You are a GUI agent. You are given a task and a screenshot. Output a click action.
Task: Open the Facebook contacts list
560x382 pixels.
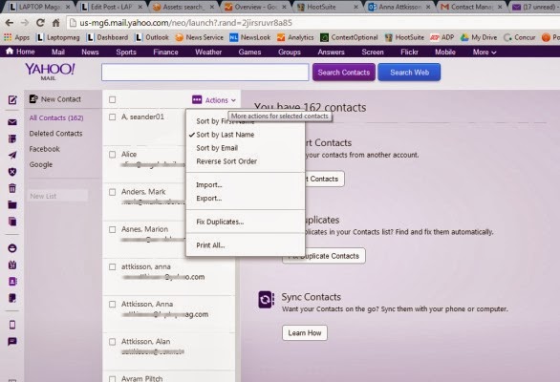tap(44, 149)
